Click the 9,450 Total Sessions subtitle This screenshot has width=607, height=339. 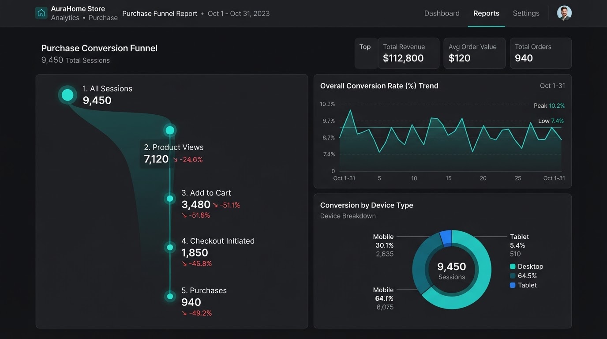coord(75,60)
